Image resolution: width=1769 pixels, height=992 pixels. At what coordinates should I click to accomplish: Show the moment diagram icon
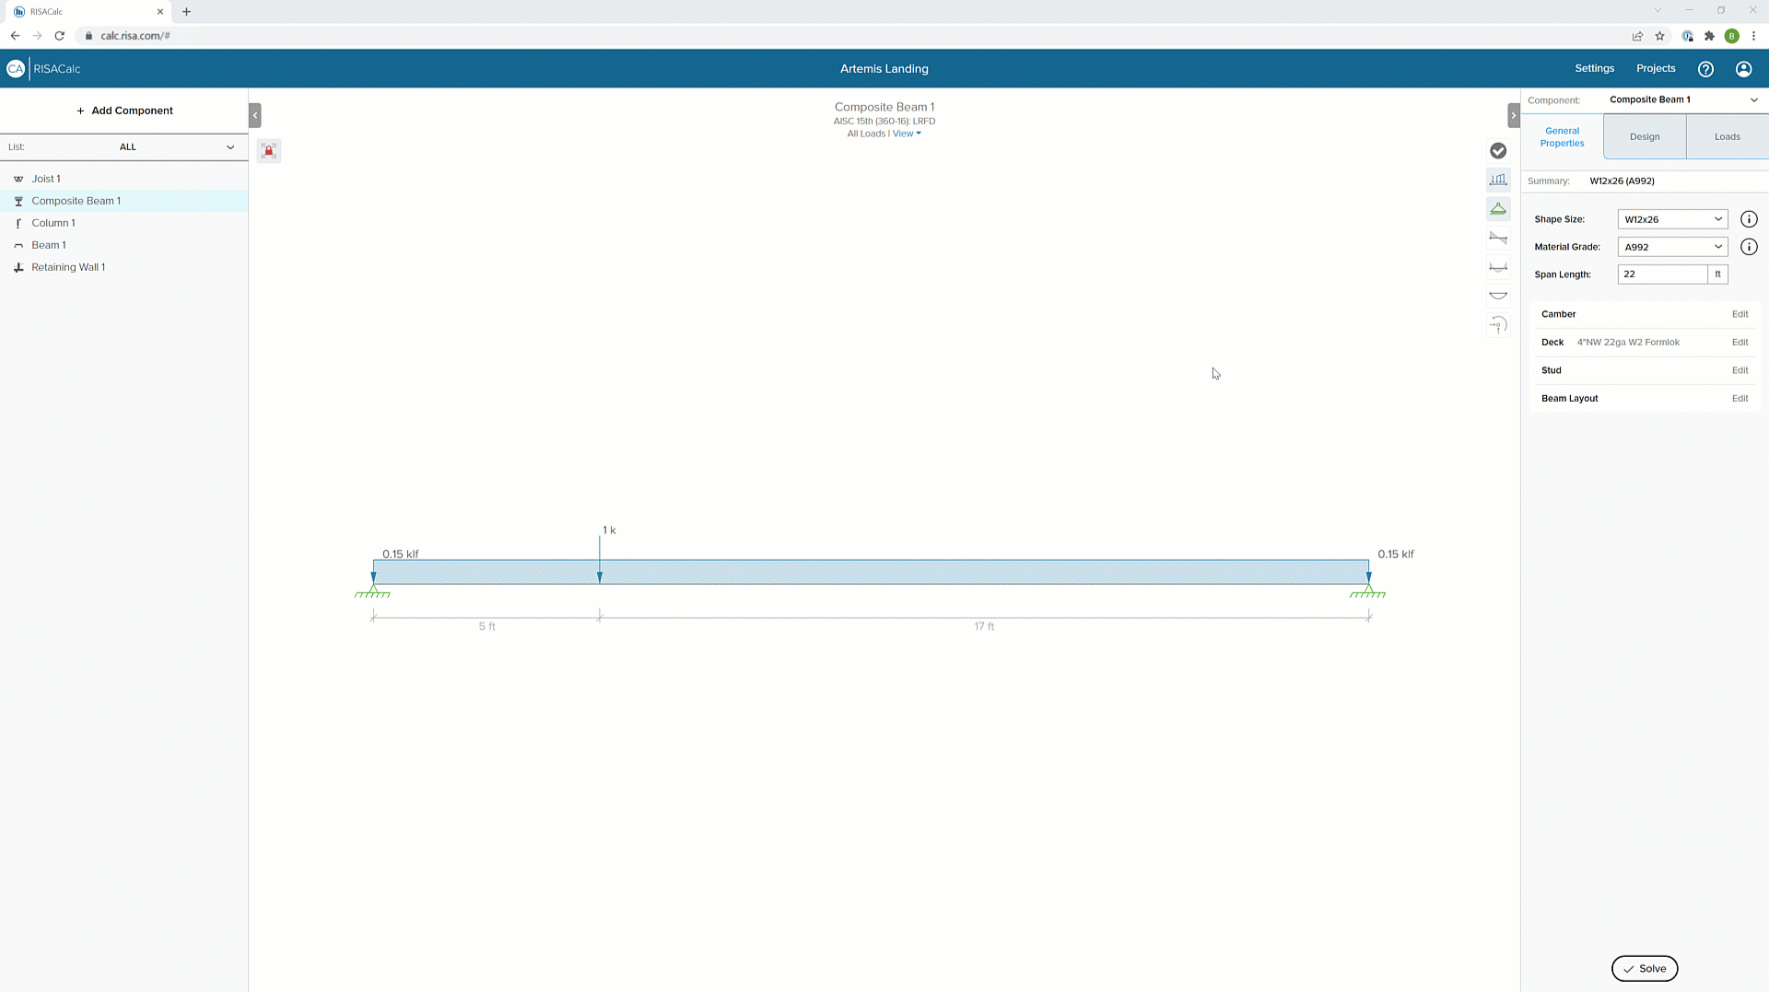tap(1498, 267)
